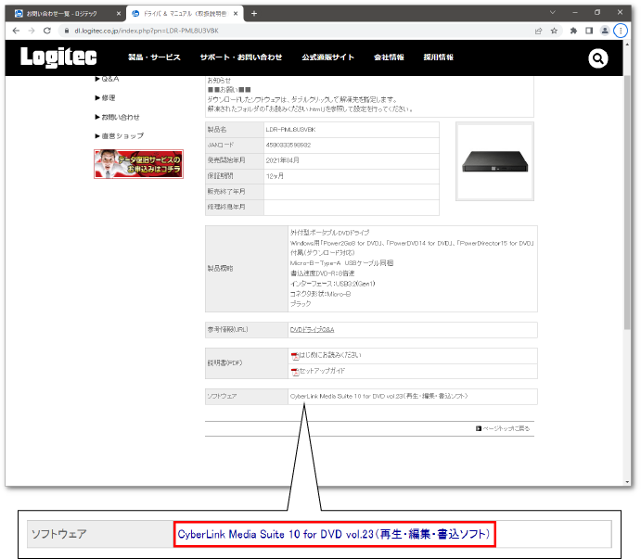Image resolution: width=641 pixels, height=559 pixels.
Task: Click the DVDドライブQ&A link
Action: [x=312, y=329]
